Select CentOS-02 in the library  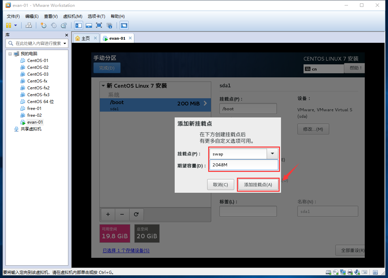coord(38,67)
